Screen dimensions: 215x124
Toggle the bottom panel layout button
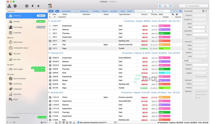click(165, 6)
